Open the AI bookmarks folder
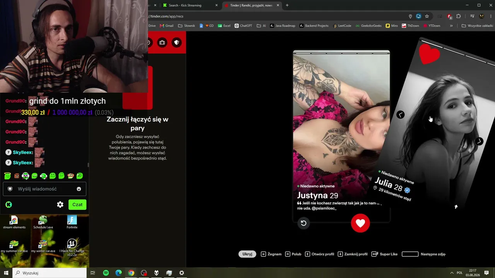Image resolution: width=495 pixels, height=278 pixels. click(261, 26)
